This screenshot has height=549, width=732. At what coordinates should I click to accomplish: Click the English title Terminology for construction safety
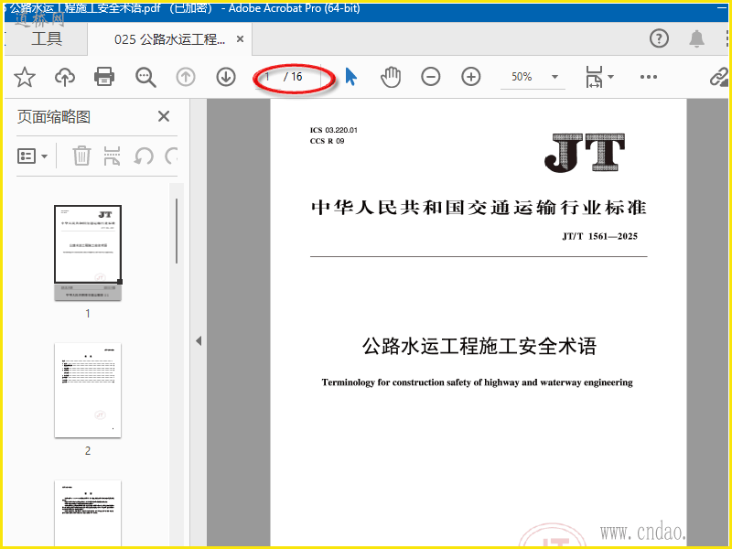477,382
